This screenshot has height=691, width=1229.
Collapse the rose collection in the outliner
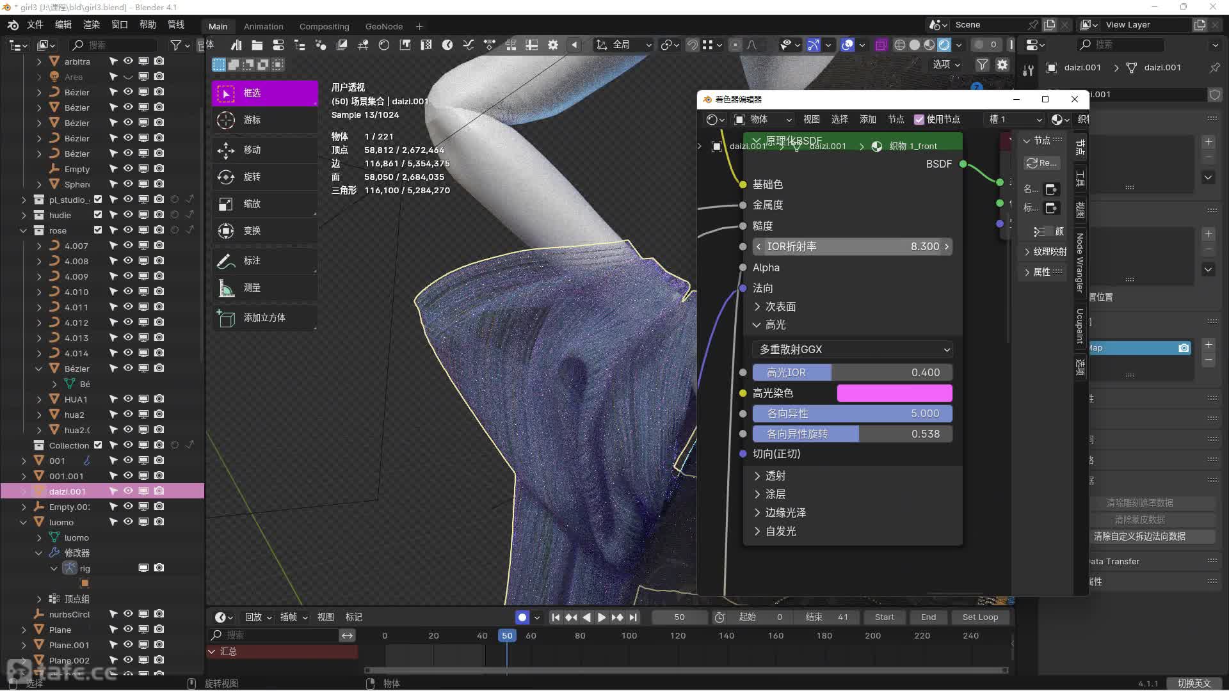pos(24,230)
